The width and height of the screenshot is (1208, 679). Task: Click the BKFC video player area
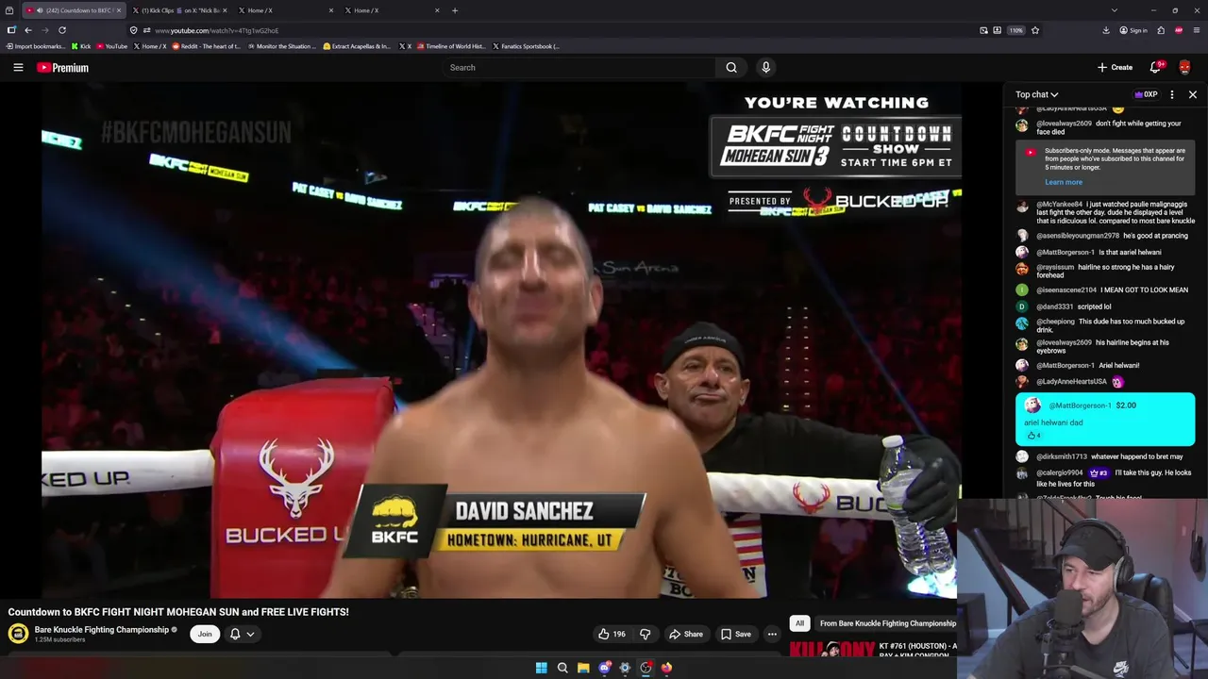pos(501,339)
